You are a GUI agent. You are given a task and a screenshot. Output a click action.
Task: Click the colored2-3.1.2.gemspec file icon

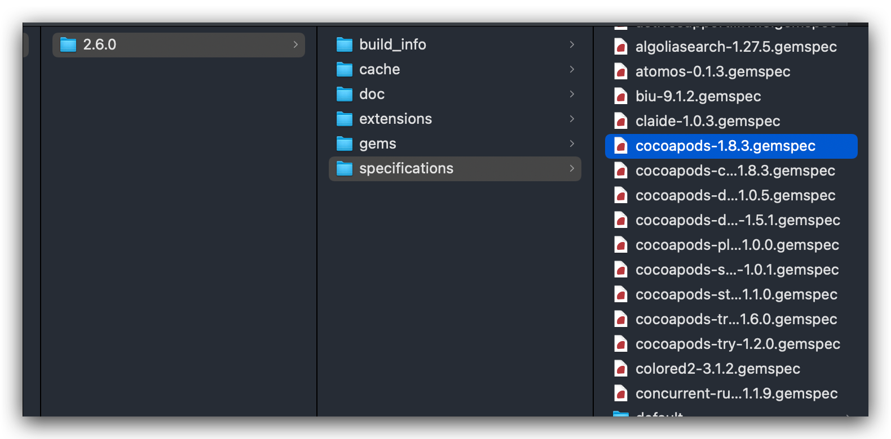[621, 369]
